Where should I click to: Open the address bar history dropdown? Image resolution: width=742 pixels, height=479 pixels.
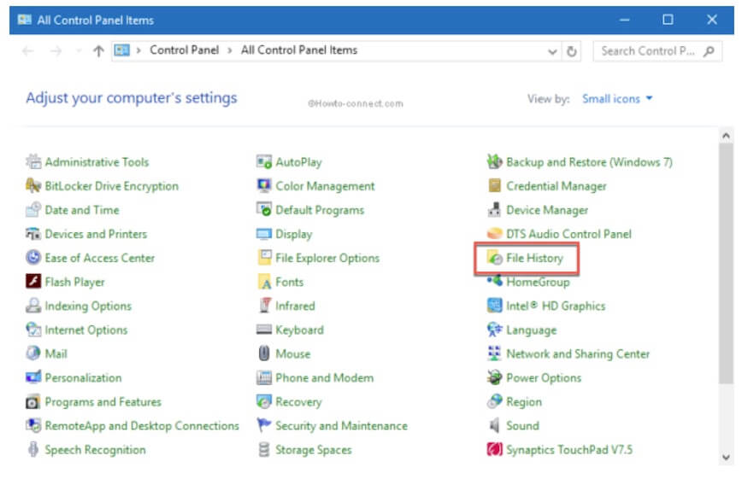[x=553, y=51]
